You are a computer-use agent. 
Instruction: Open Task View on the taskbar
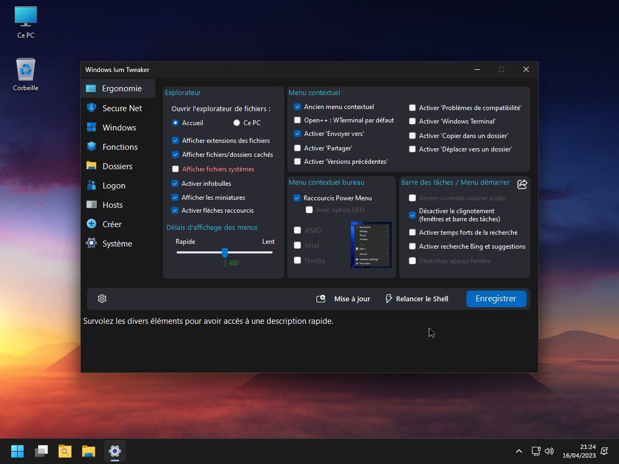(41, 451)
